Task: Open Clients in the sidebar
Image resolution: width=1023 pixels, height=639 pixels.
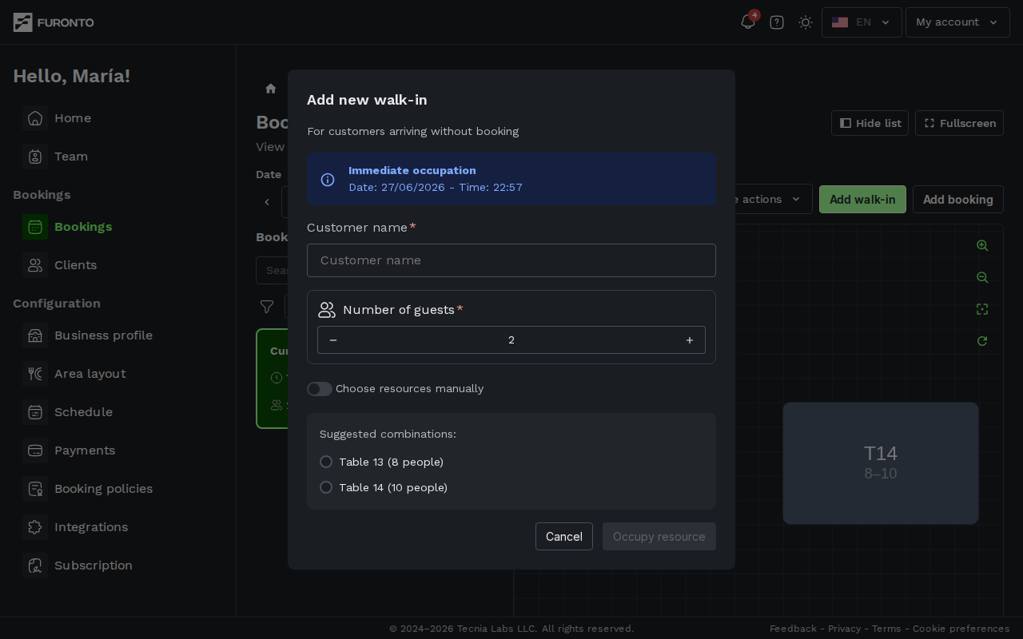Action: click(75, 265)
